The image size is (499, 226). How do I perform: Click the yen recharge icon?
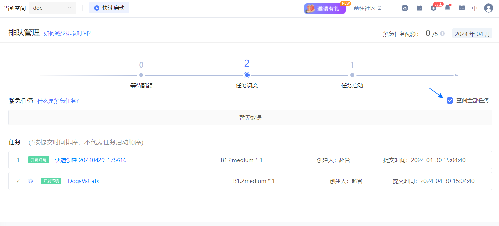[433, 8]
